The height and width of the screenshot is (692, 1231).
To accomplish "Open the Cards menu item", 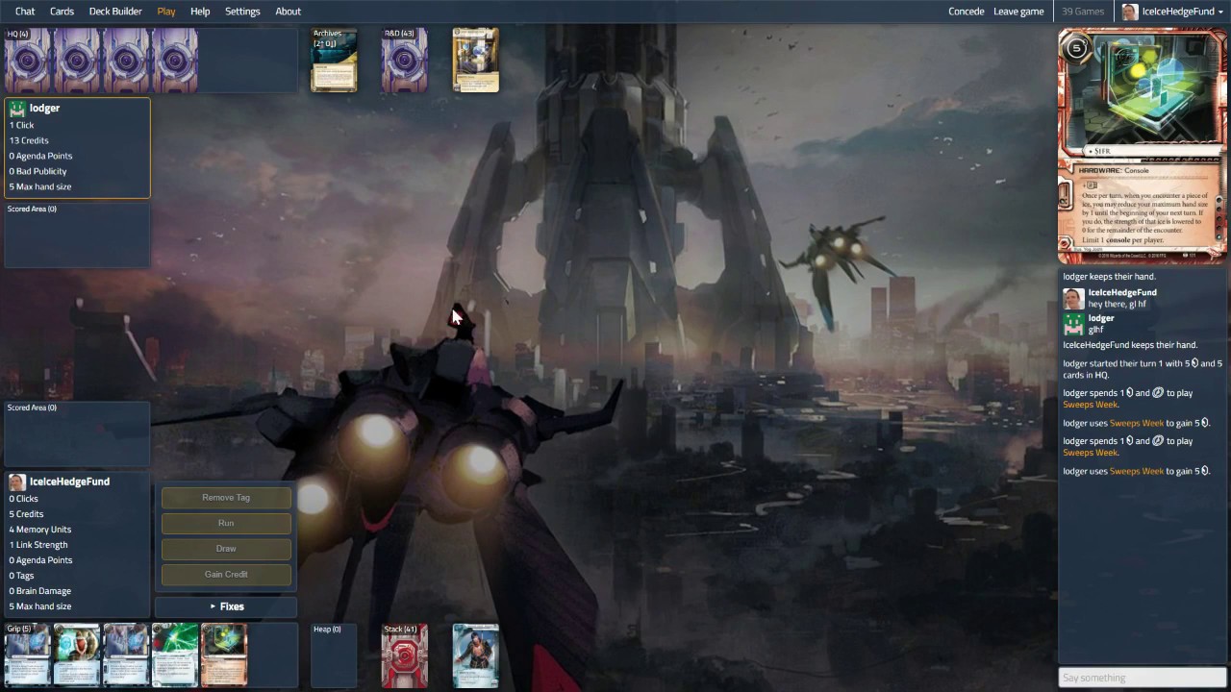I will tap(62, 12).
